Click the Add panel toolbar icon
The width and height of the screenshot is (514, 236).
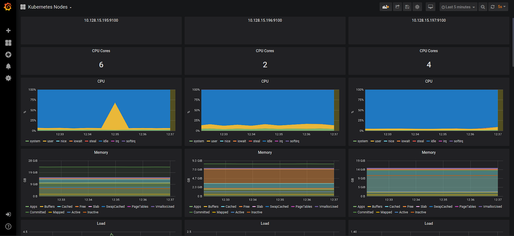[x=386, y=7]
